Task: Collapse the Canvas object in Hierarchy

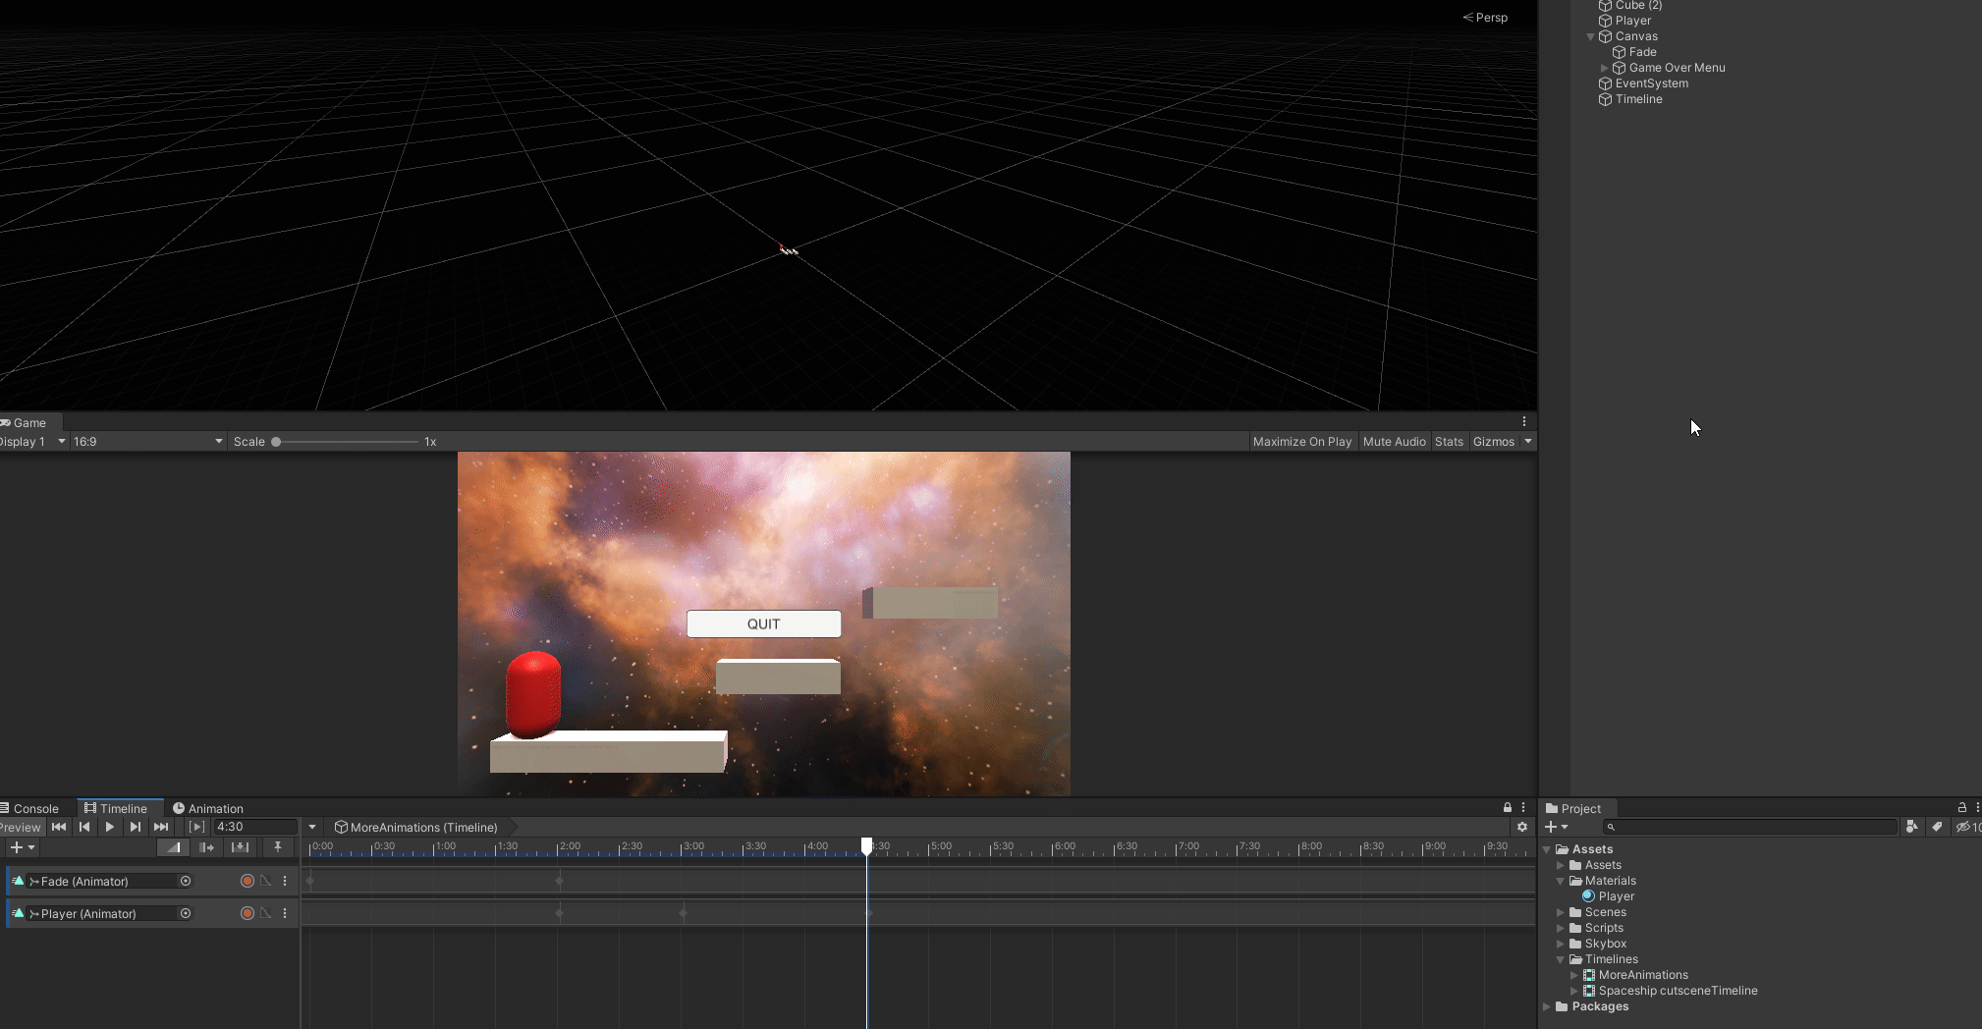Action: coord(1591,36)
